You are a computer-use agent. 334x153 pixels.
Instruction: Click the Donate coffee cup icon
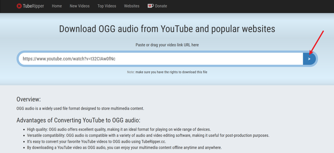coord(151,6)
